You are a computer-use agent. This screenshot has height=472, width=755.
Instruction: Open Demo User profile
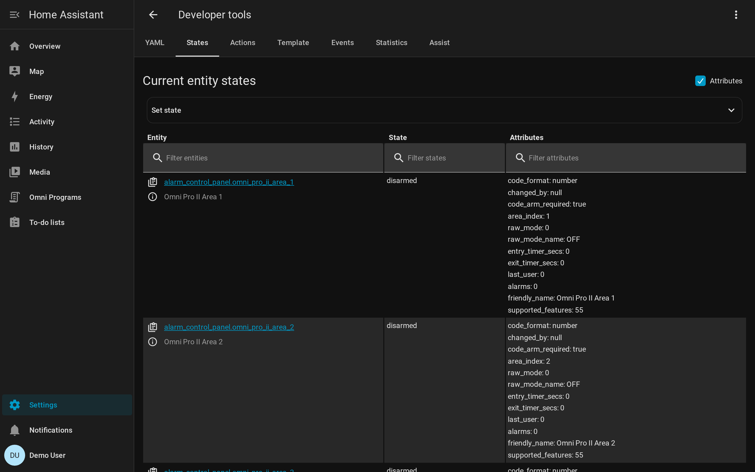(x=67, y=455)
